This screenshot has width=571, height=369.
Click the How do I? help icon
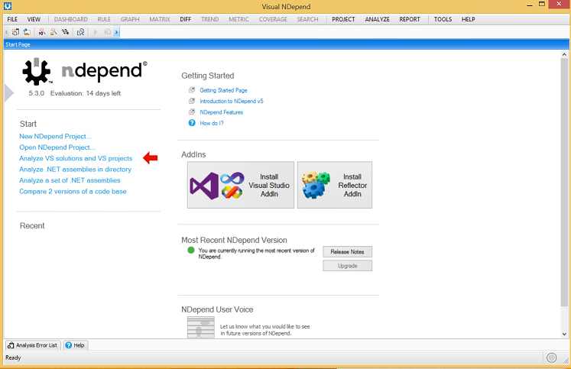point(192,123)
